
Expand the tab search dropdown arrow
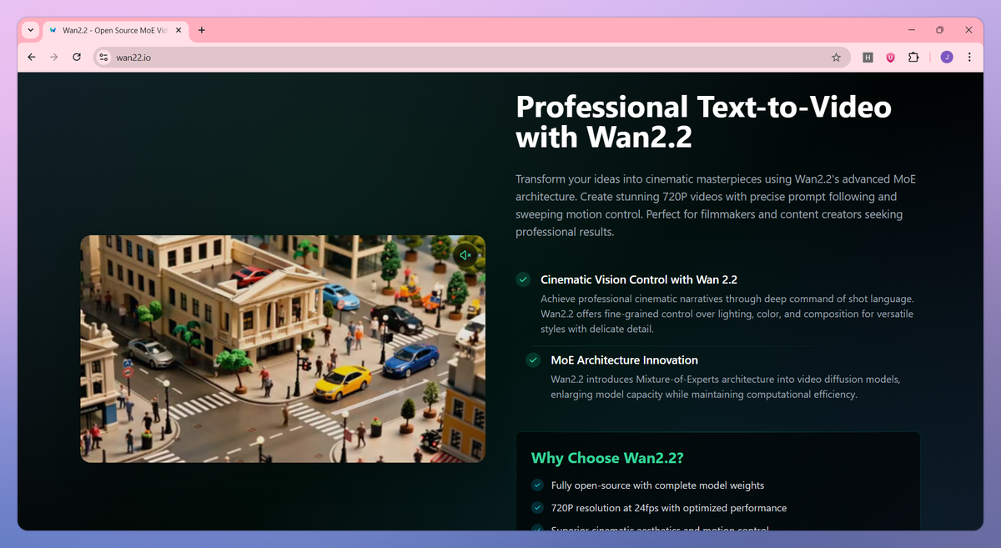tap(30, 30)
